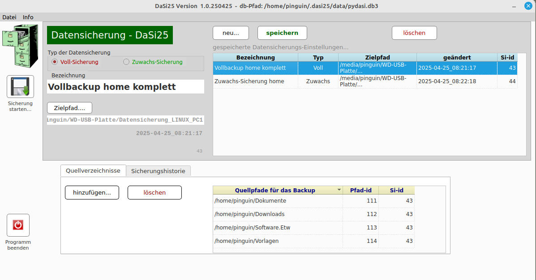The width and height of the screenshot is (536, 280).
Task: Click the window minimize icon
Action: tap(514, 6)
